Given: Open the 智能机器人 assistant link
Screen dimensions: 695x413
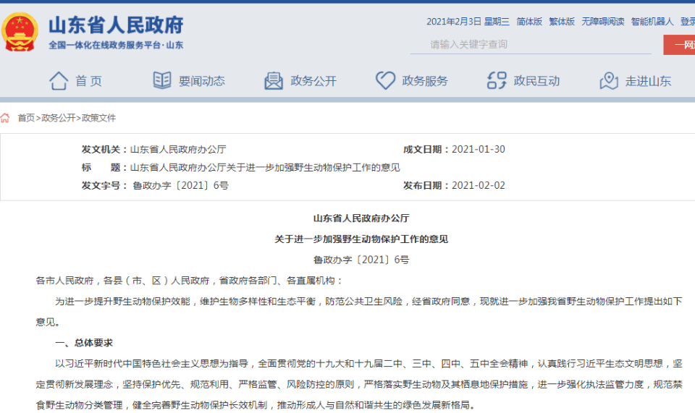Looking at the screenshot, I should tap(652, 22).
